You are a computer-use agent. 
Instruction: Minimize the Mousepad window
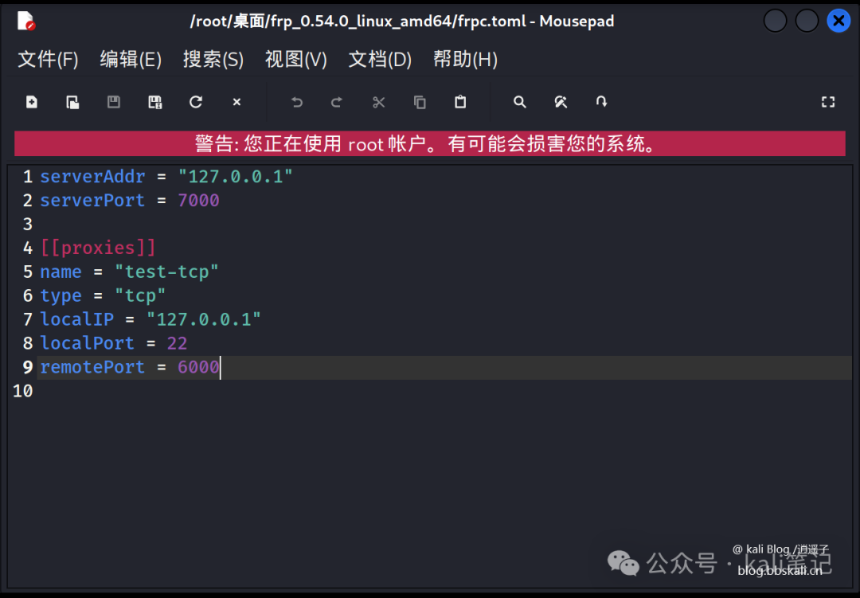point(775,21)
